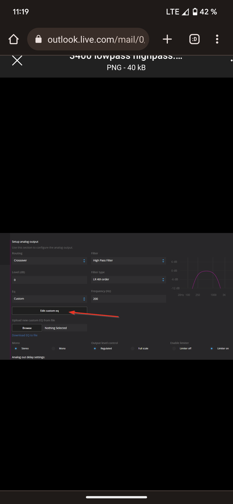
Task: Open the High Pass Filter dropdown
Action: pos(128,261)
